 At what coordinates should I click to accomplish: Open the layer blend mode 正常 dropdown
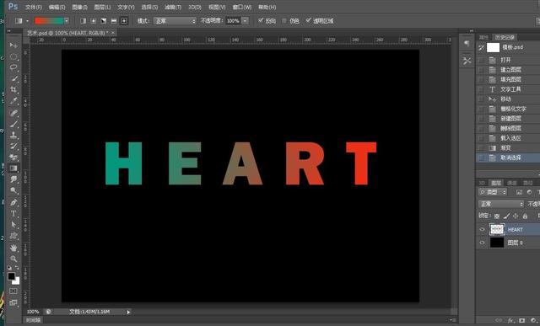[501, 204]
